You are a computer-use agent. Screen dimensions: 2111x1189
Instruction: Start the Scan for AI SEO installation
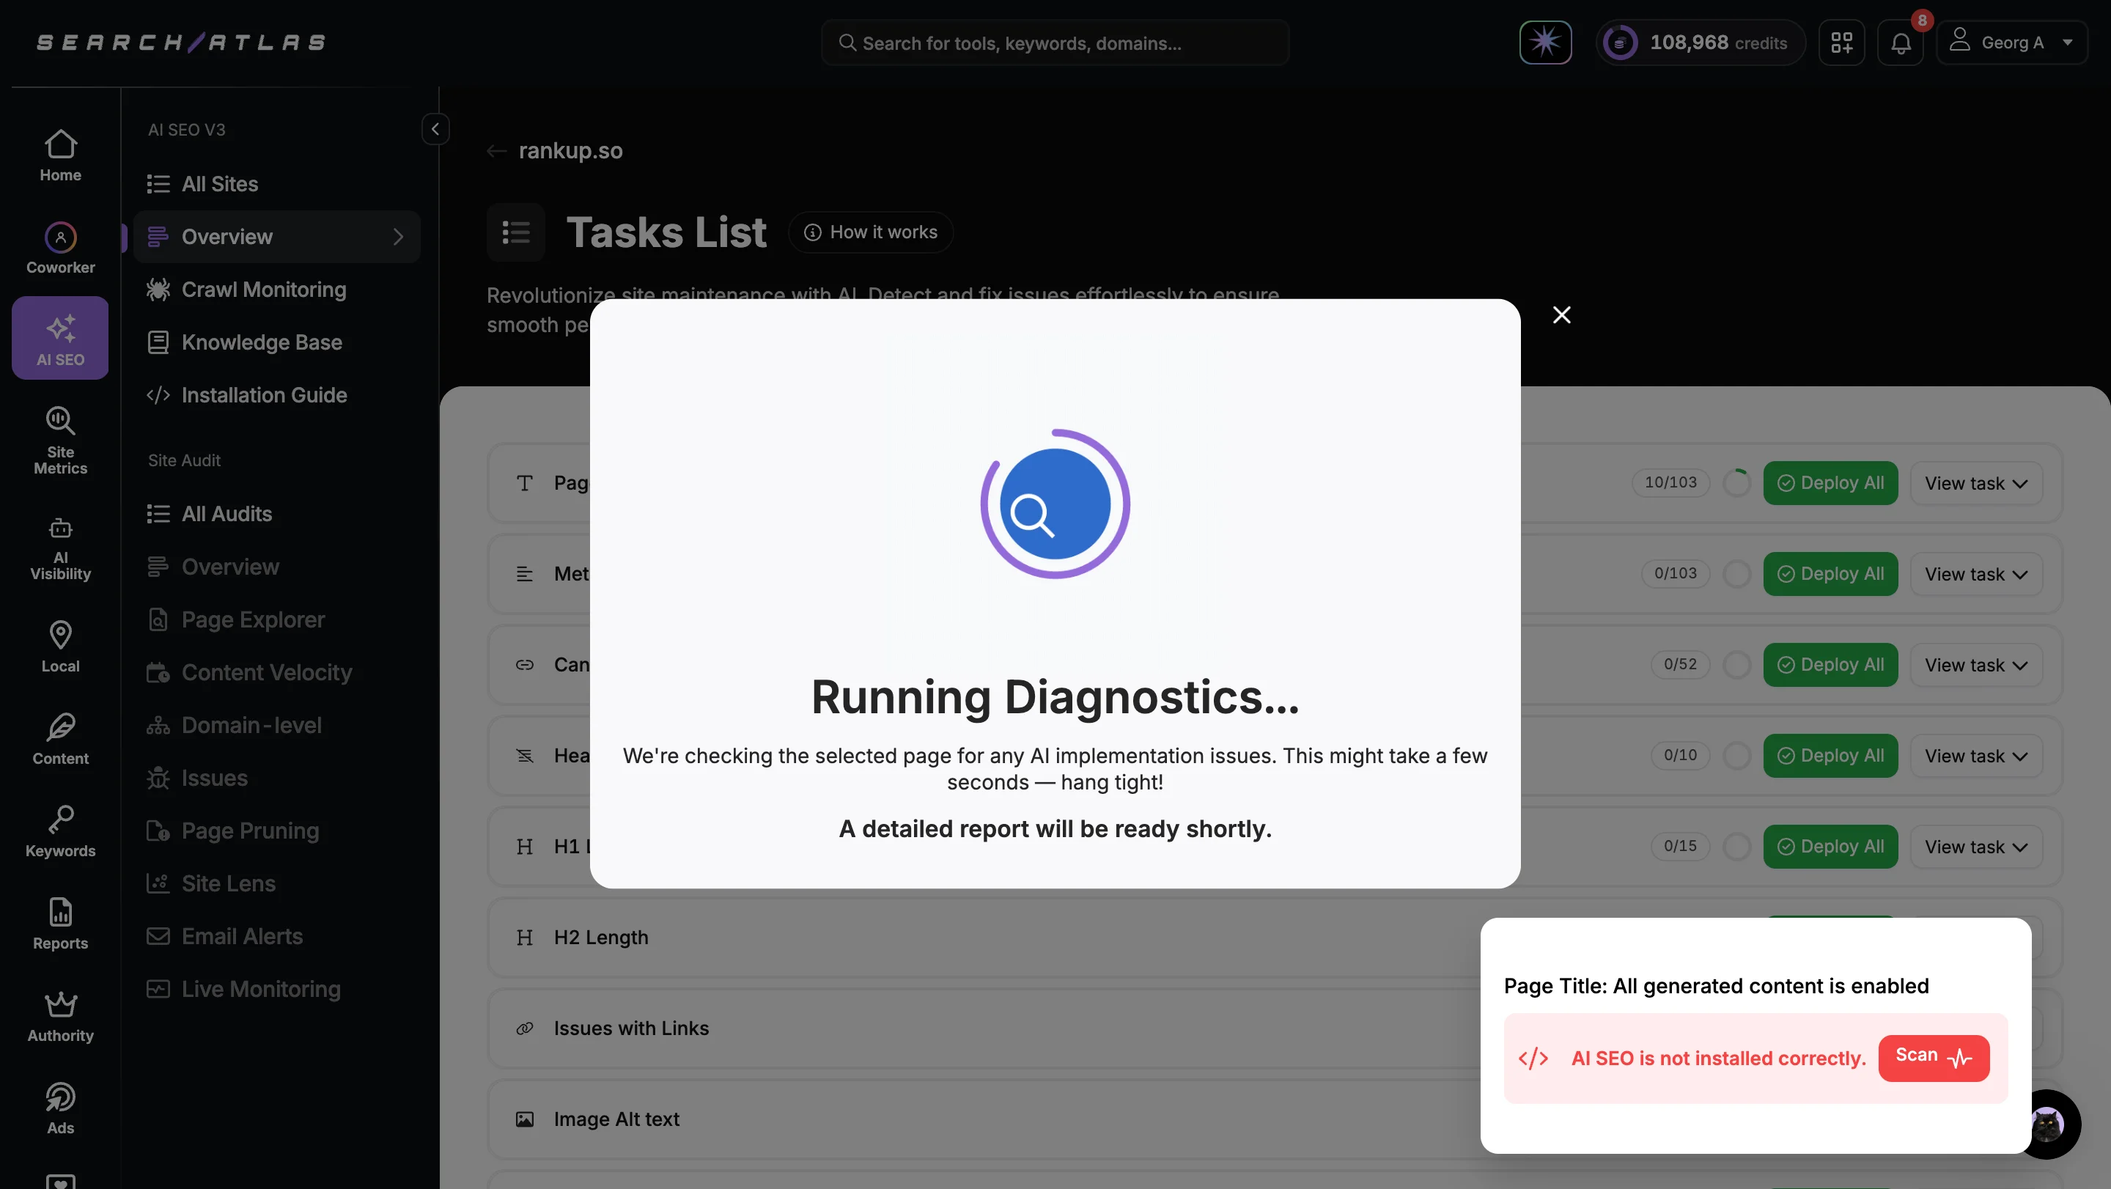(1933, 1057)
